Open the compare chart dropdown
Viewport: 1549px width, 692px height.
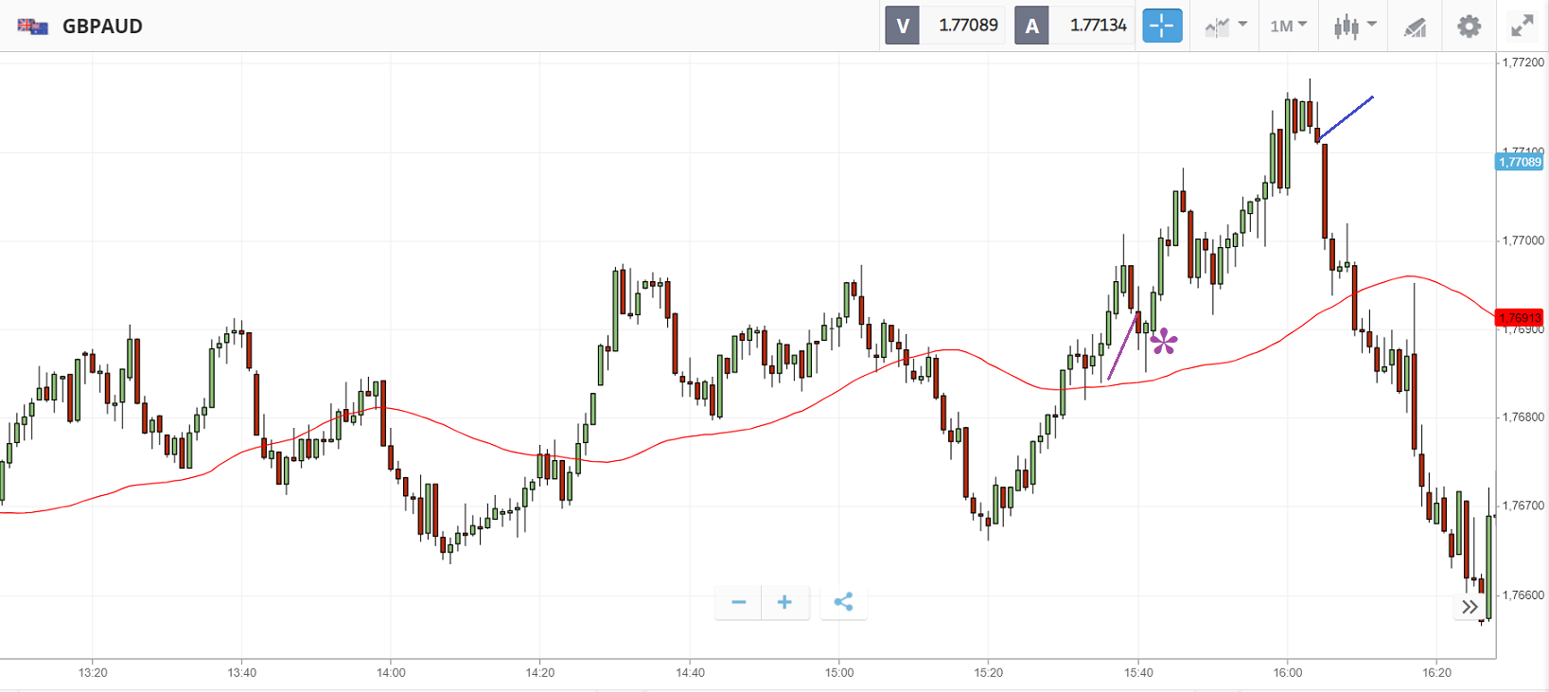click(x=1226, y=26)
